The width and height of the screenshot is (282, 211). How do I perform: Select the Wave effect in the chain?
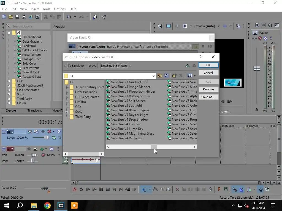coord(93,66)
